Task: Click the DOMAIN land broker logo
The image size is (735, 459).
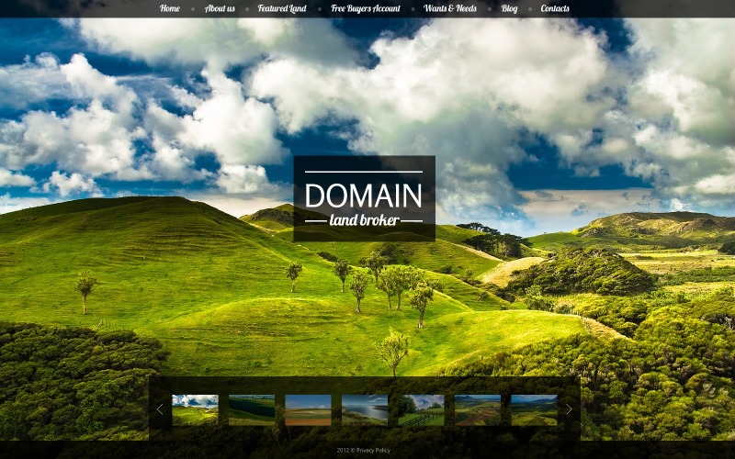Action: [364, 198]
